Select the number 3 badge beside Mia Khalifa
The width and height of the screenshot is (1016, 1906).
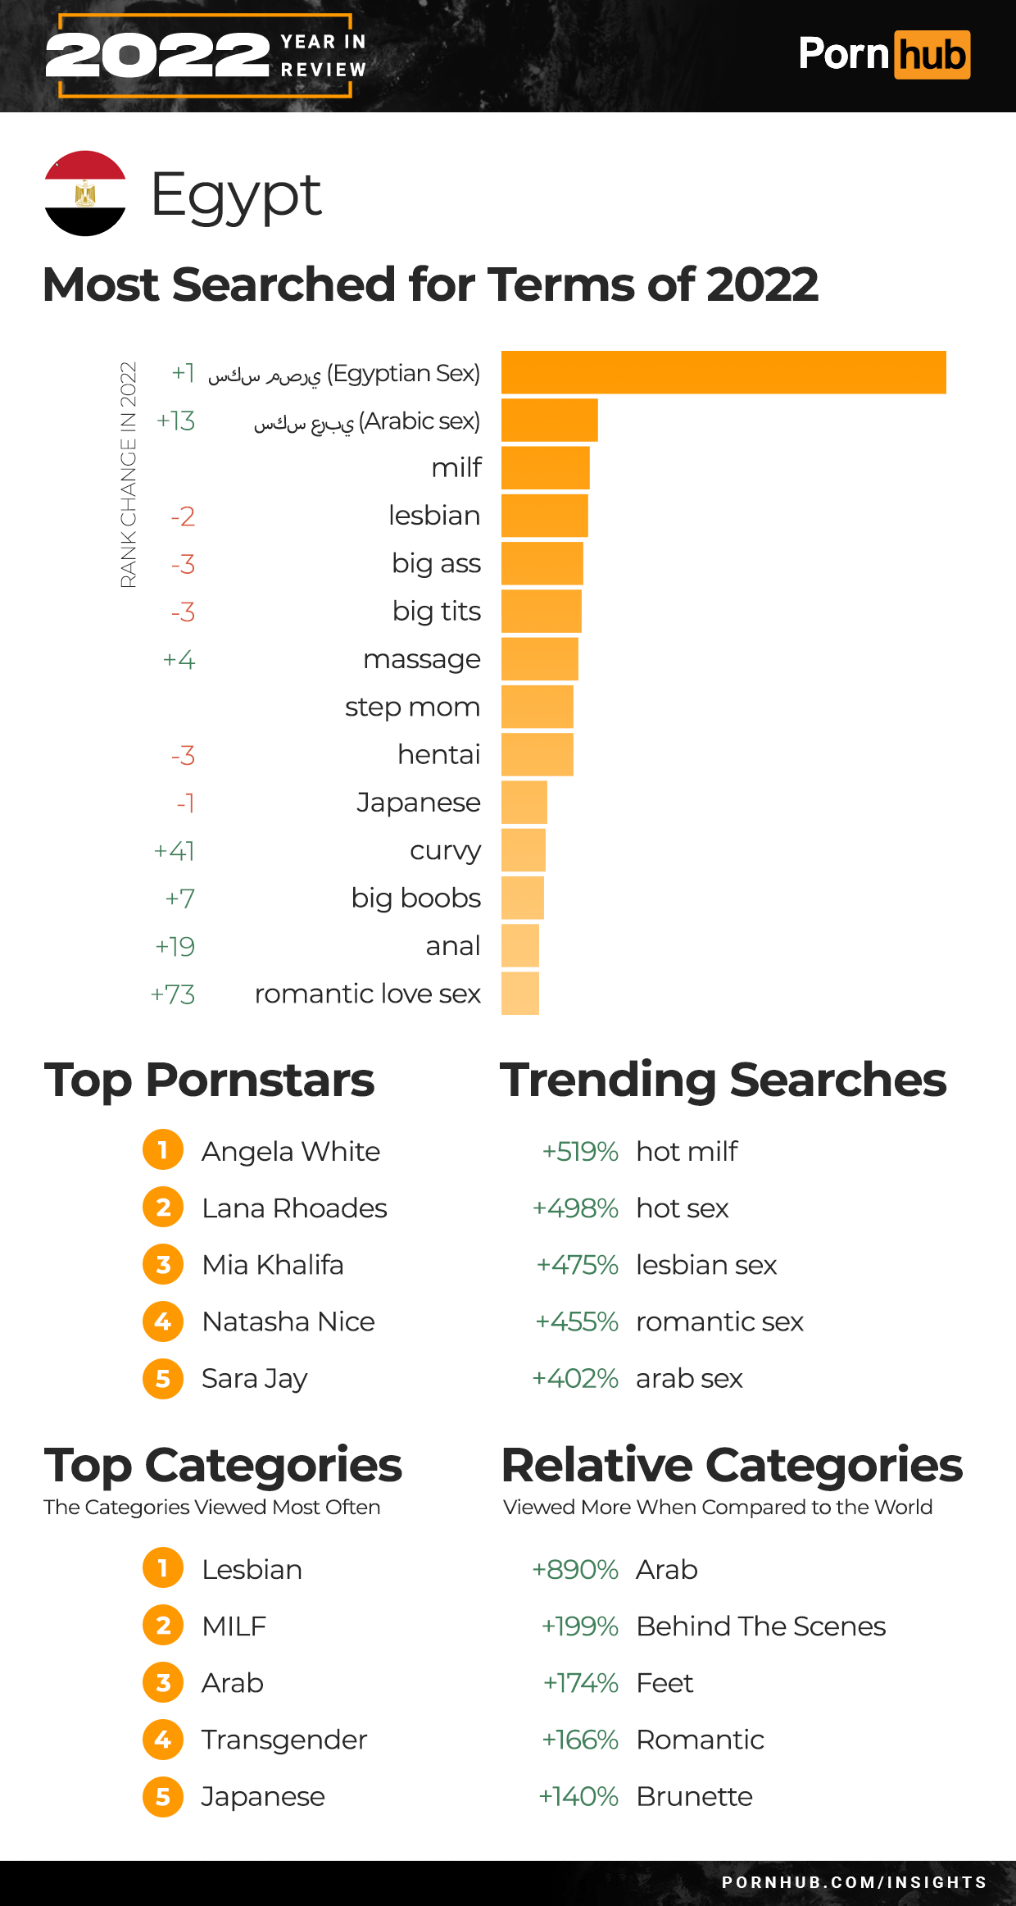tap(163, 1264)
